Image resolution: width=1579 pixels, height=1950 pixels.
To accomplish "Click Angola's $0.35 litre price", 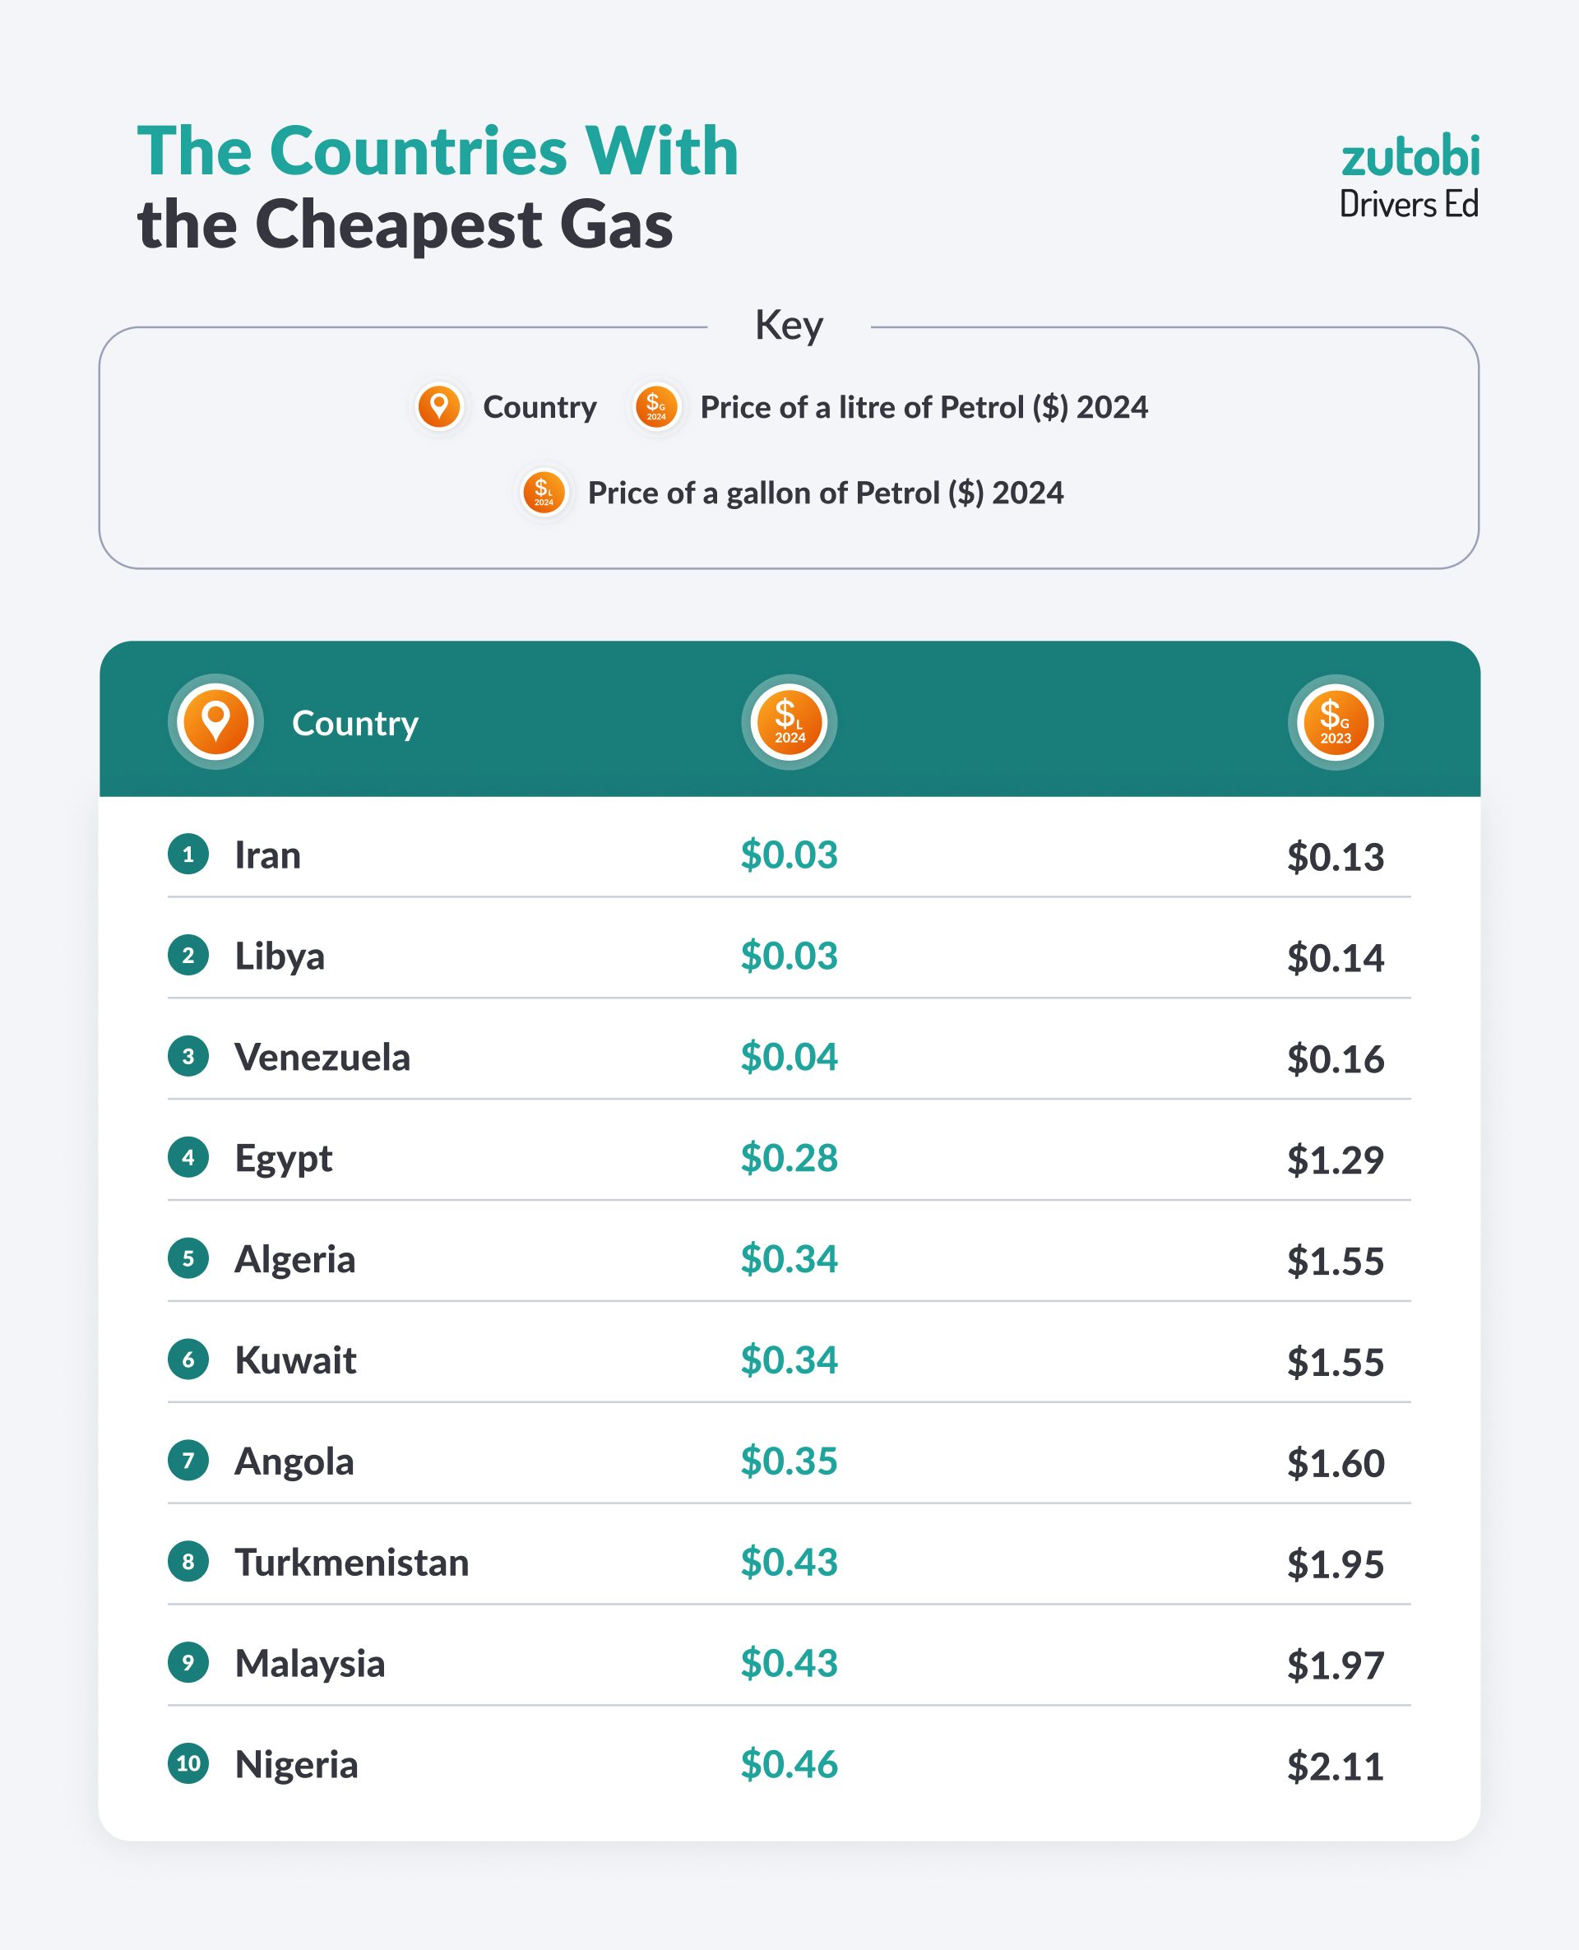I will [789, 1461].
